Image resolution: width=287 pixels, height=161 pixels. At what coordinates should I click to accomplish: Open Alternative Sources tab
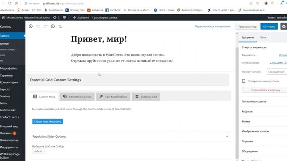pos(77,97)
